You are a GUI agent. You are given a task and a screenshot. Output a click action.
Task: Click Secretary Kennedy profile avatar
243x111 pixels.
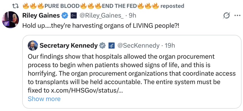pyautogui.click(x=33, y=46)
